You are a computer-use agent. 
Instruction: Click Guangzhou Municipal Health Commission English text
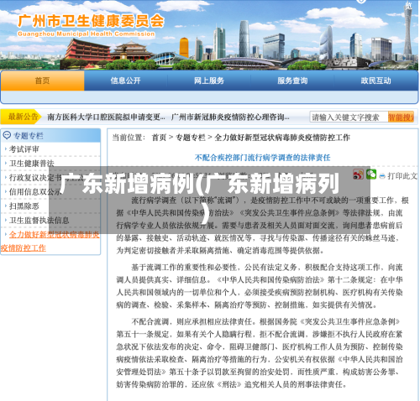tap(86, 34)
